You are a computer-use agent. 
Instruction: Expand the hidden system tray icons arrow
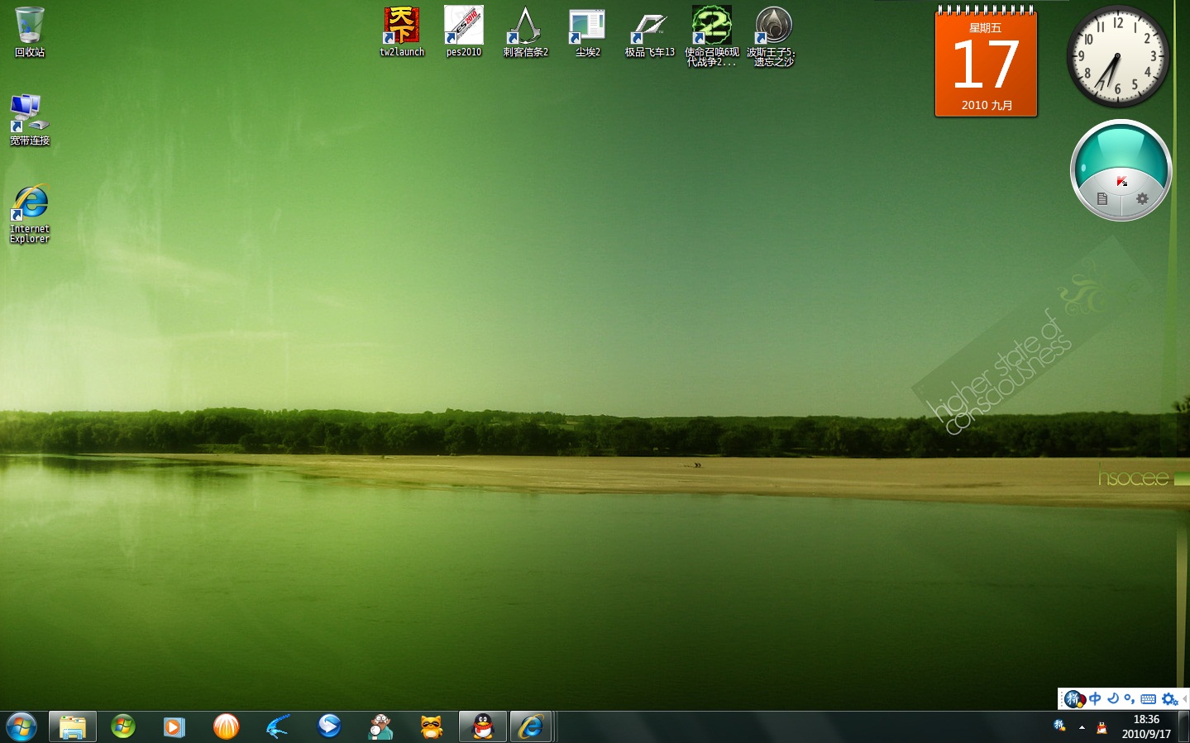tap(1082, 727)
